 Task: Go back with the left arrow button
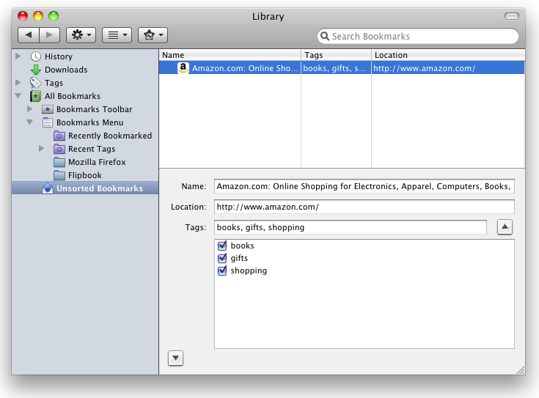tap(29, 35)
